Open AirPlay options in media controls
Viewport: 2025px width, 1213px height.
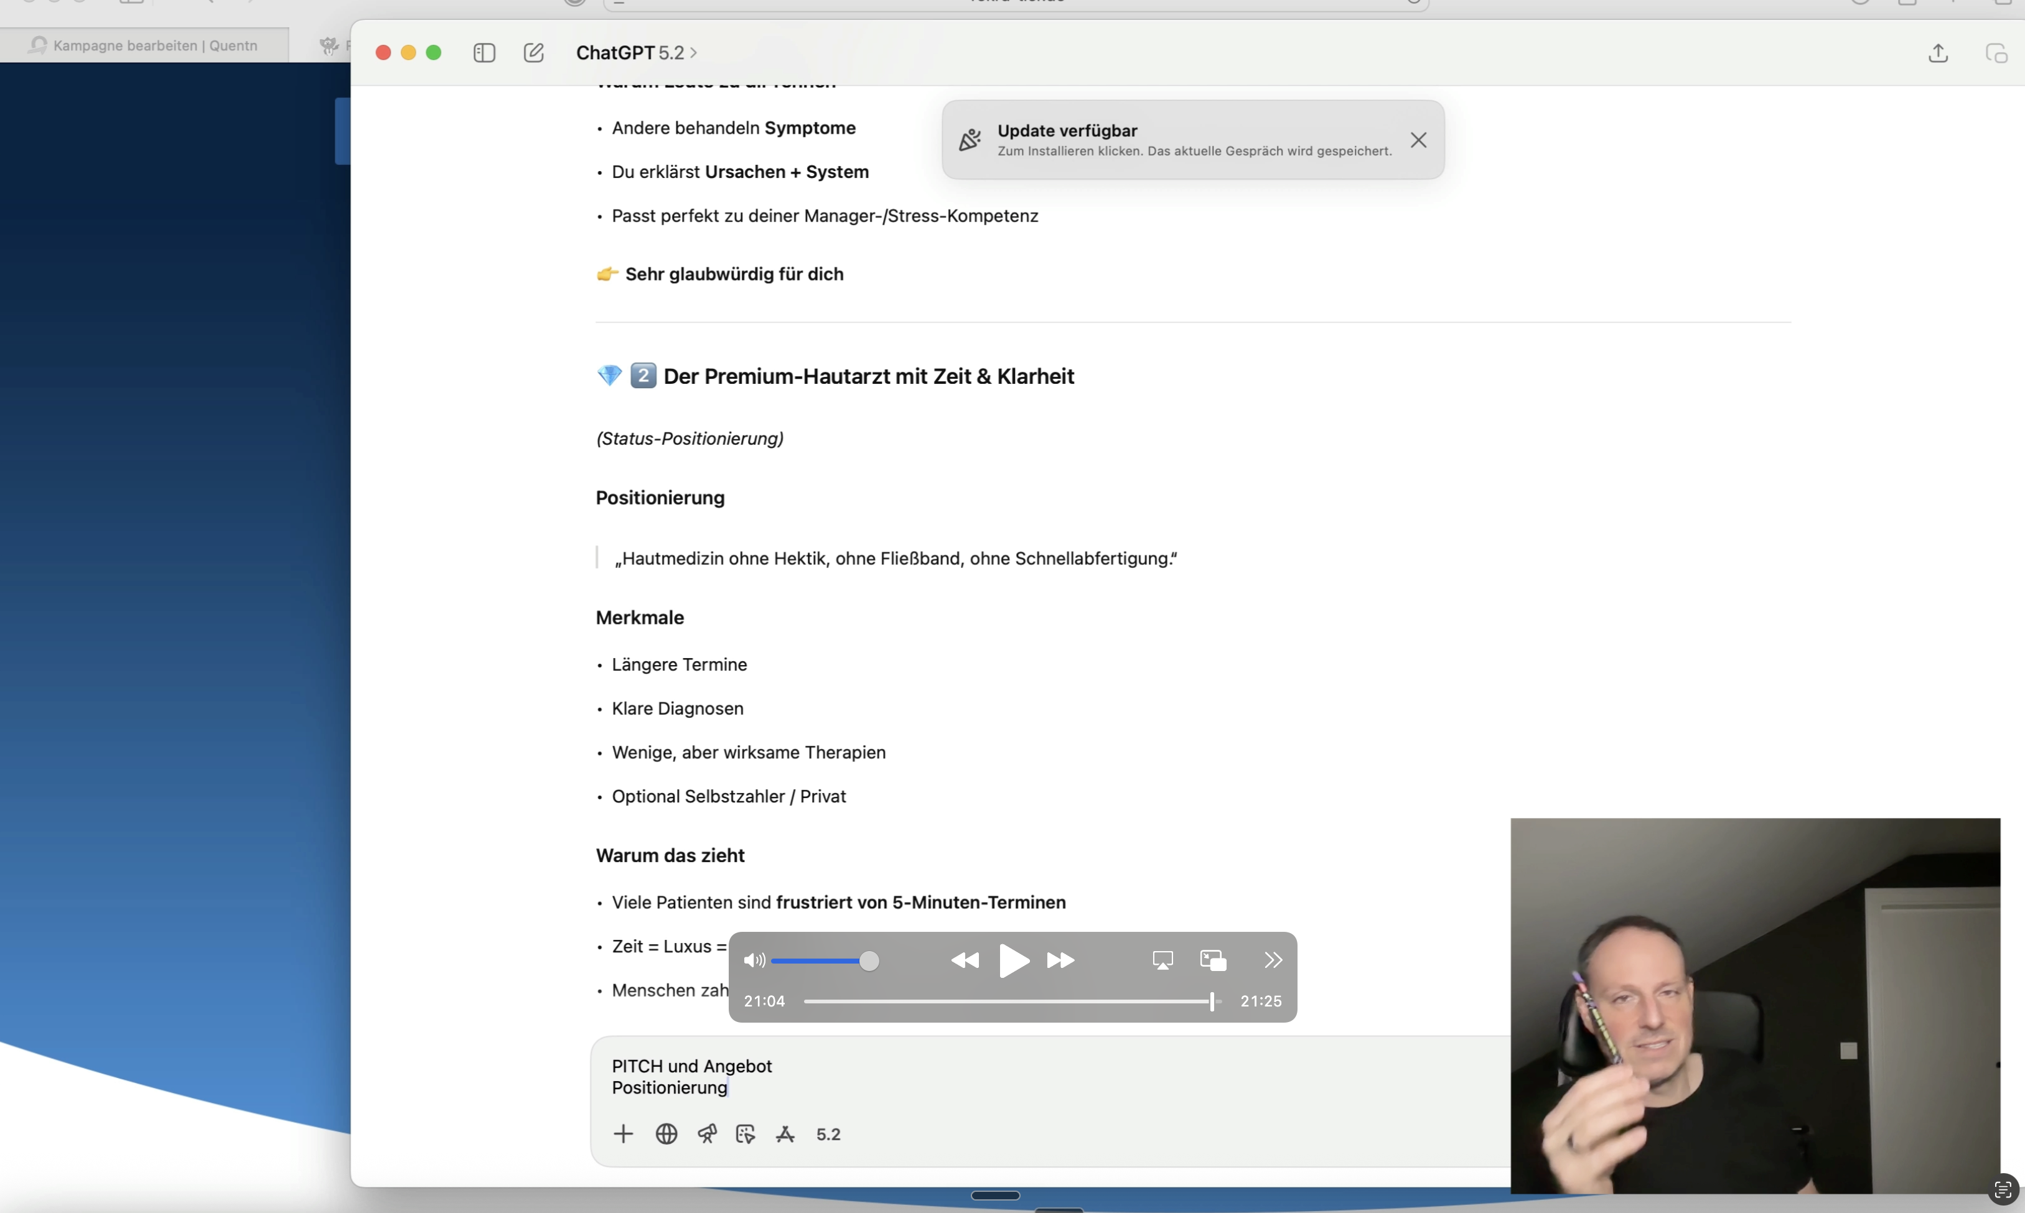coord(1162,960)
